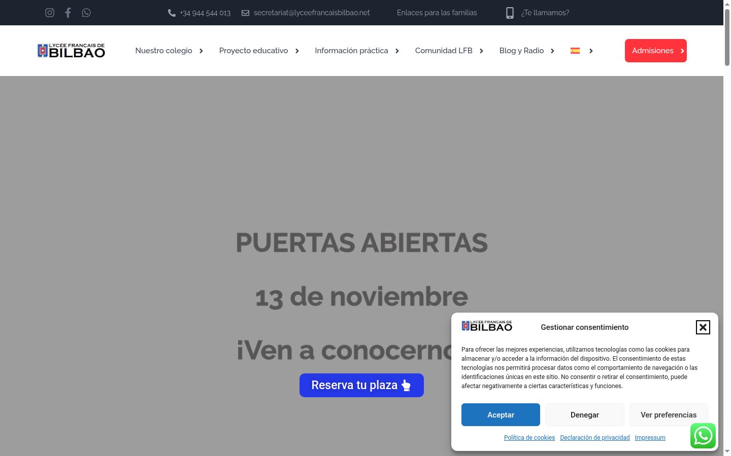Screen dimensions: 731x456
Task: Email secretariat@lyceefrancaisbilbao.net via the link
Action: pos(312,13)
